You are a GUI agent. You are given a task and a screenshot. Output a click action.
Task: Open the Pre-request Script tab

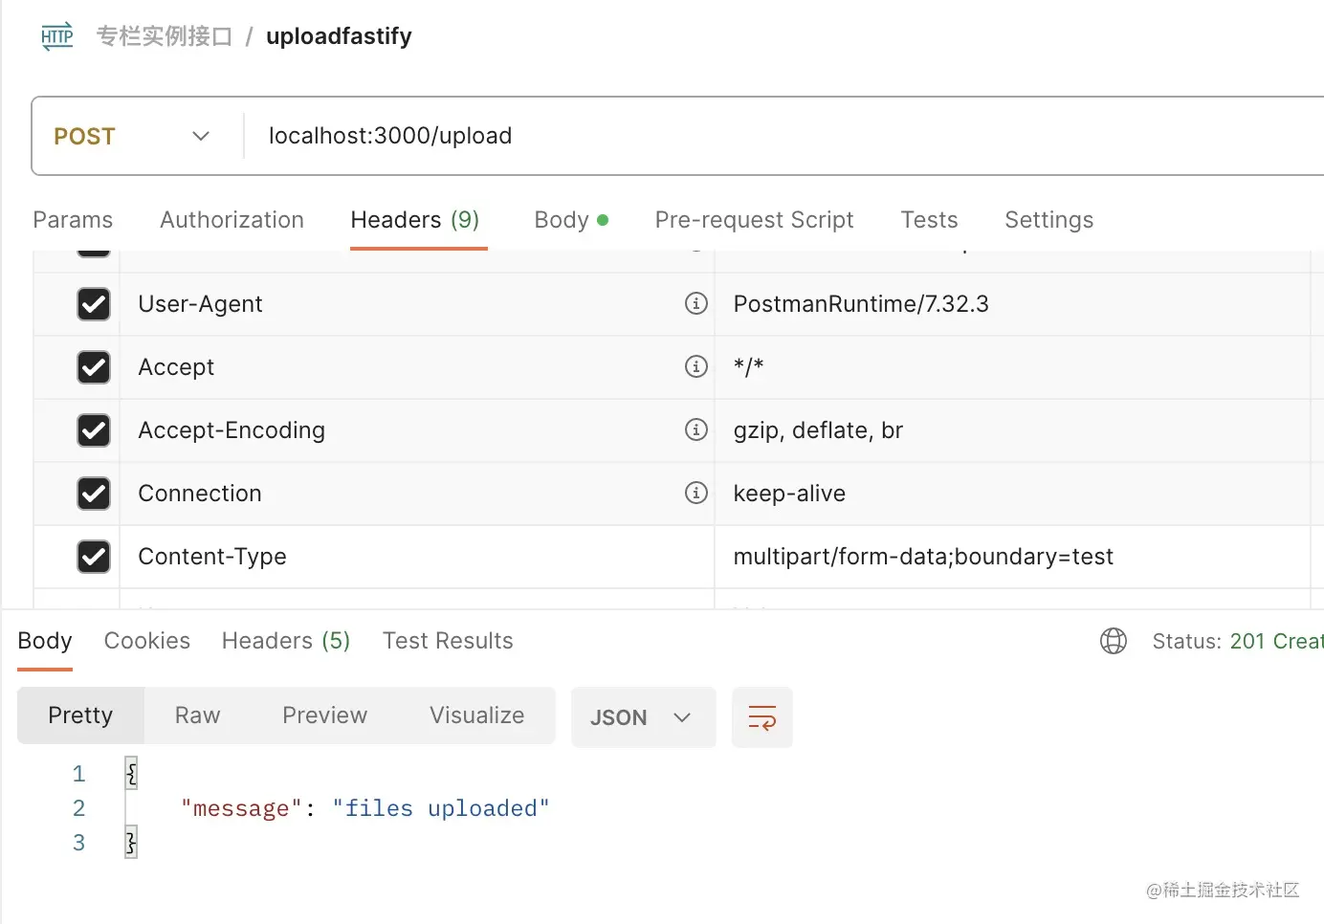pyautogui.click(x=754, y=220)
